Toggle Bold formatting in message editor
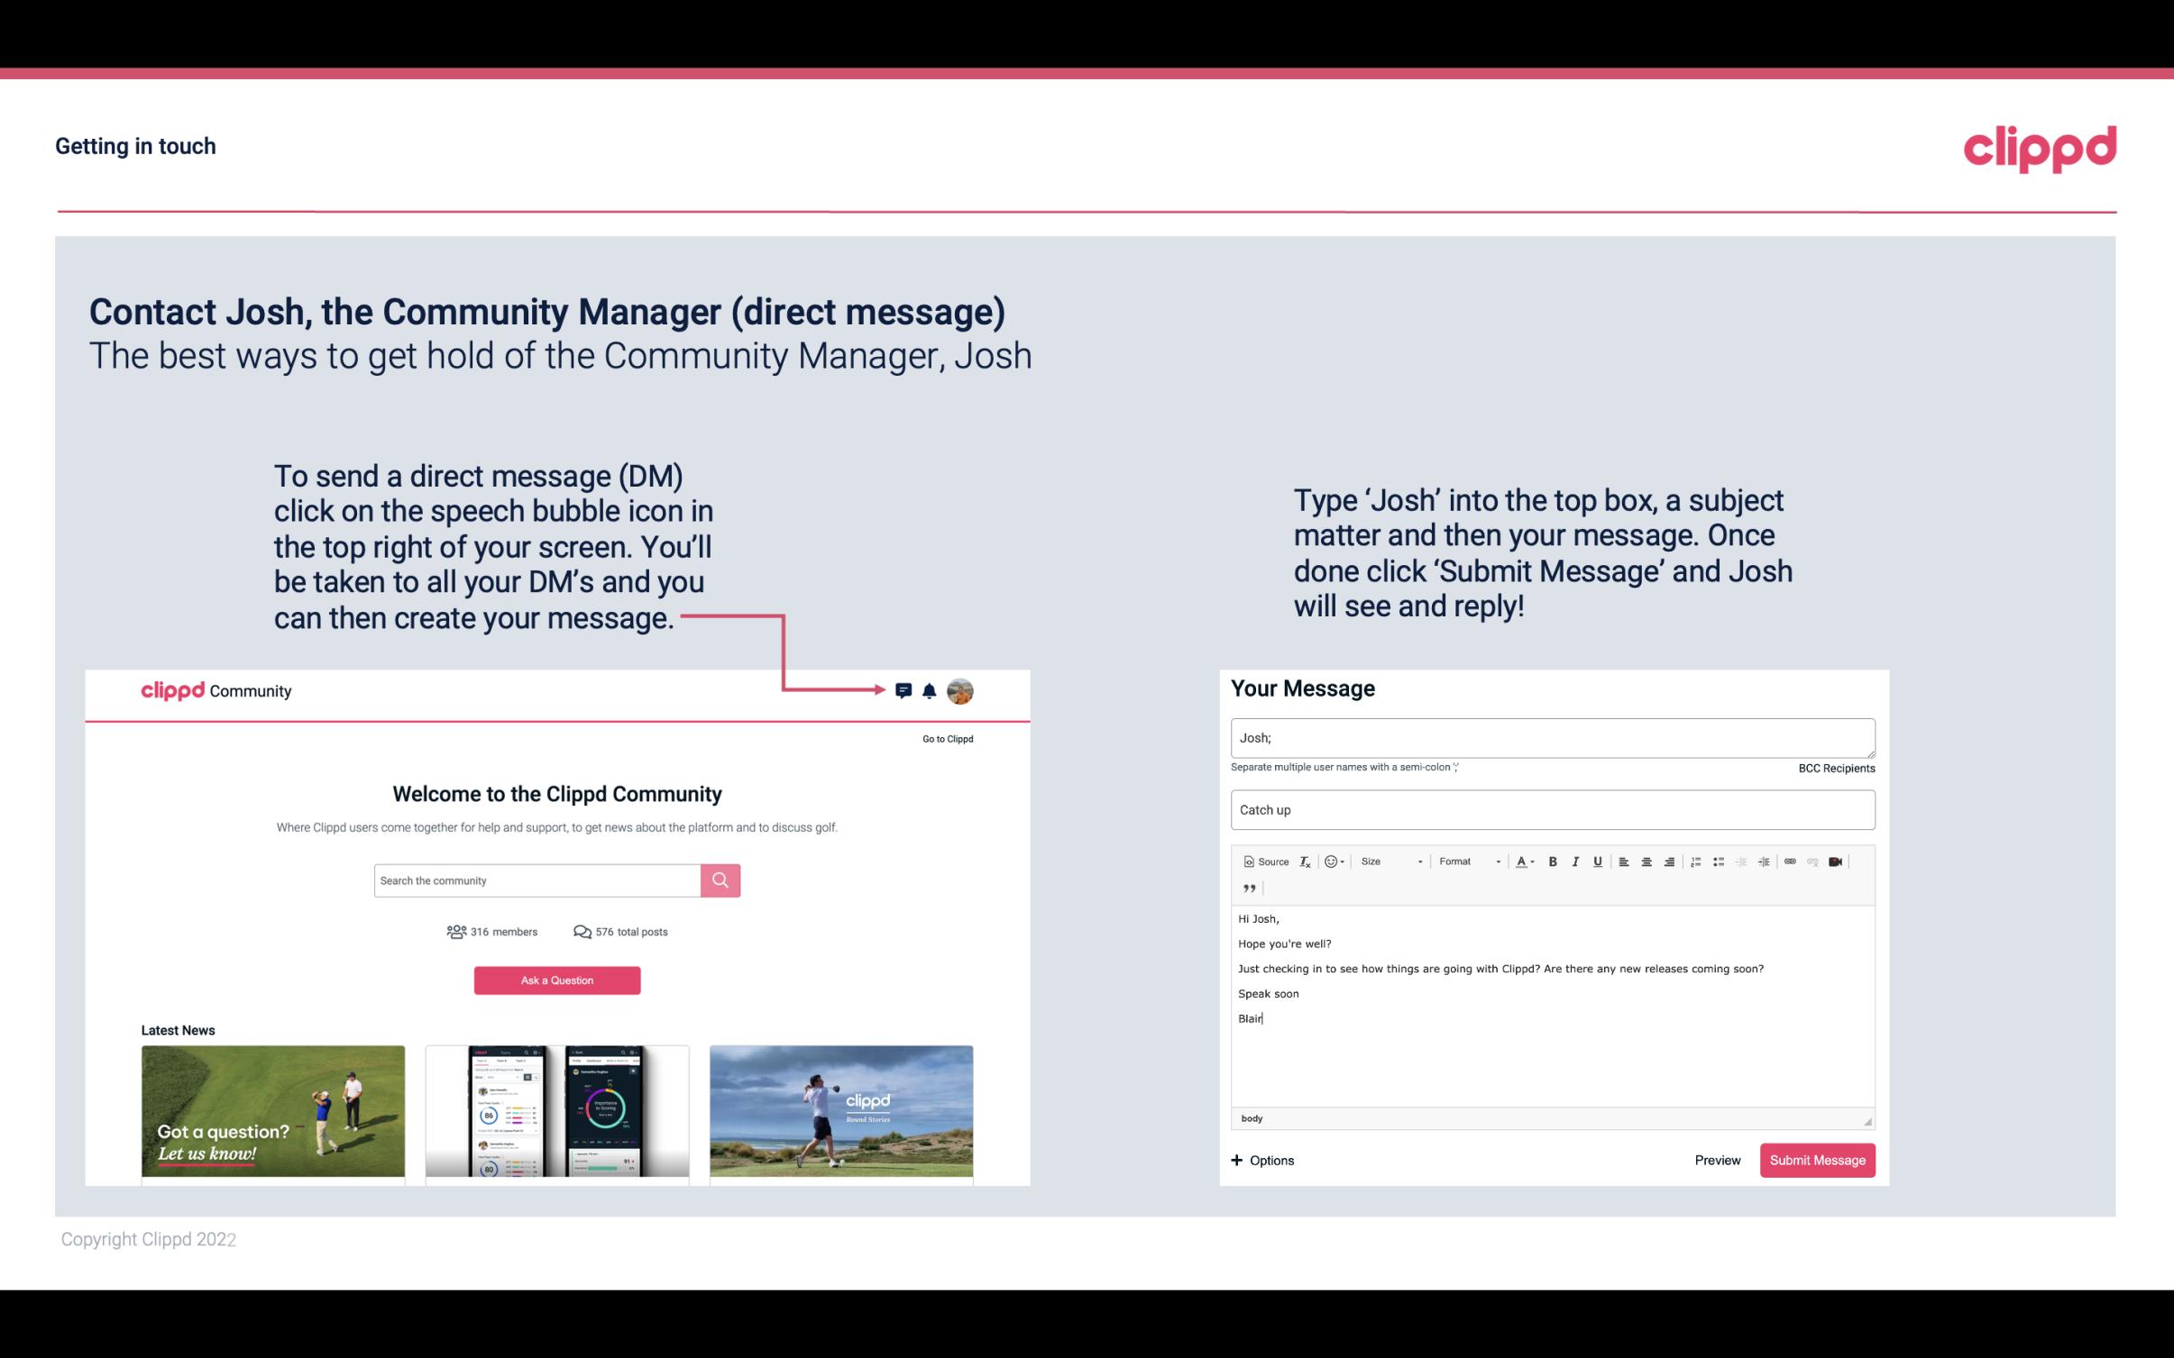This screenshot has width=2174, height=1358. [1553, 861]
